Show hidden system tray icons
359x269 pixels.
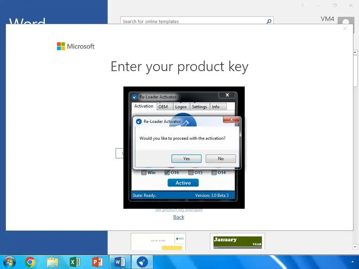(352, 262)
